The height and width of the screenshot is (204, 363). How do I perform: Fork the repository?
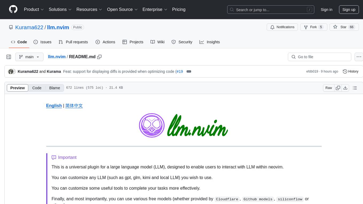(314, 27)
